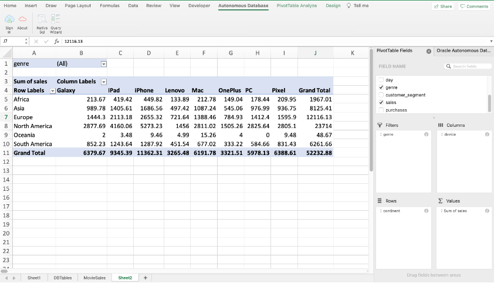
Task: Launch the Native Sql tool
Action: pyautogui.click(x=42, y=19)
